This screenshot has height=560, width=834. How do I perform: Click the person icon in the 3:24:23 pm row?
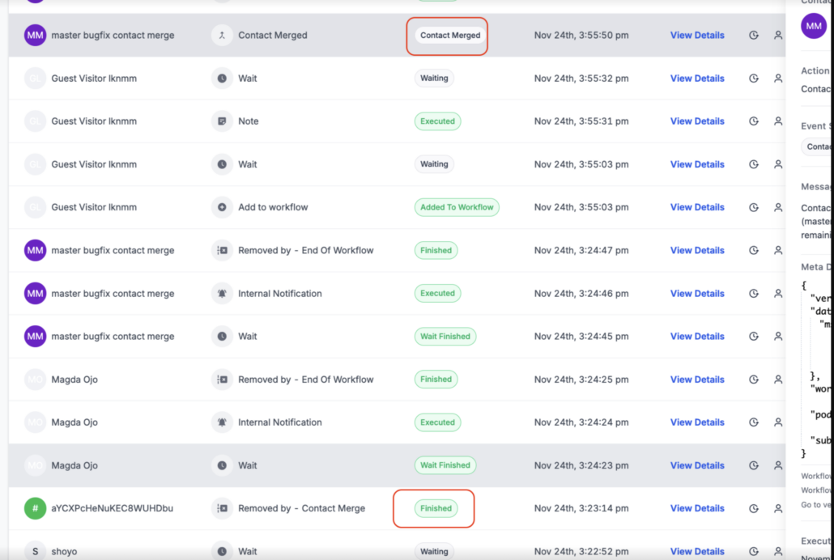tap(778, 466)
